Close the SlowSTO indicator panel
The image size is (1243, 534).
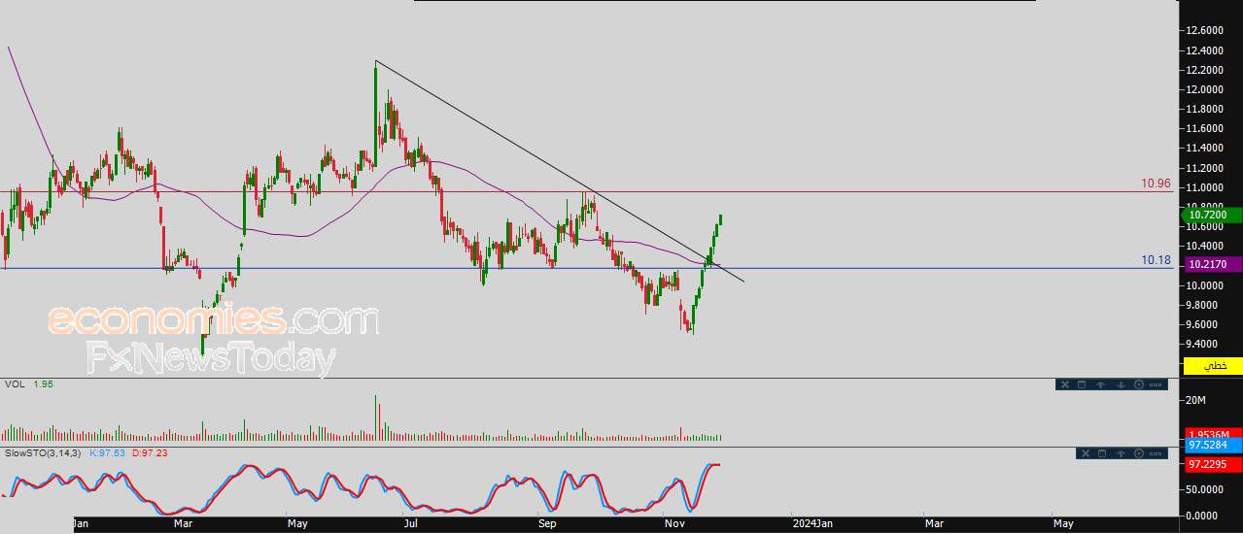pos(1086,453)
